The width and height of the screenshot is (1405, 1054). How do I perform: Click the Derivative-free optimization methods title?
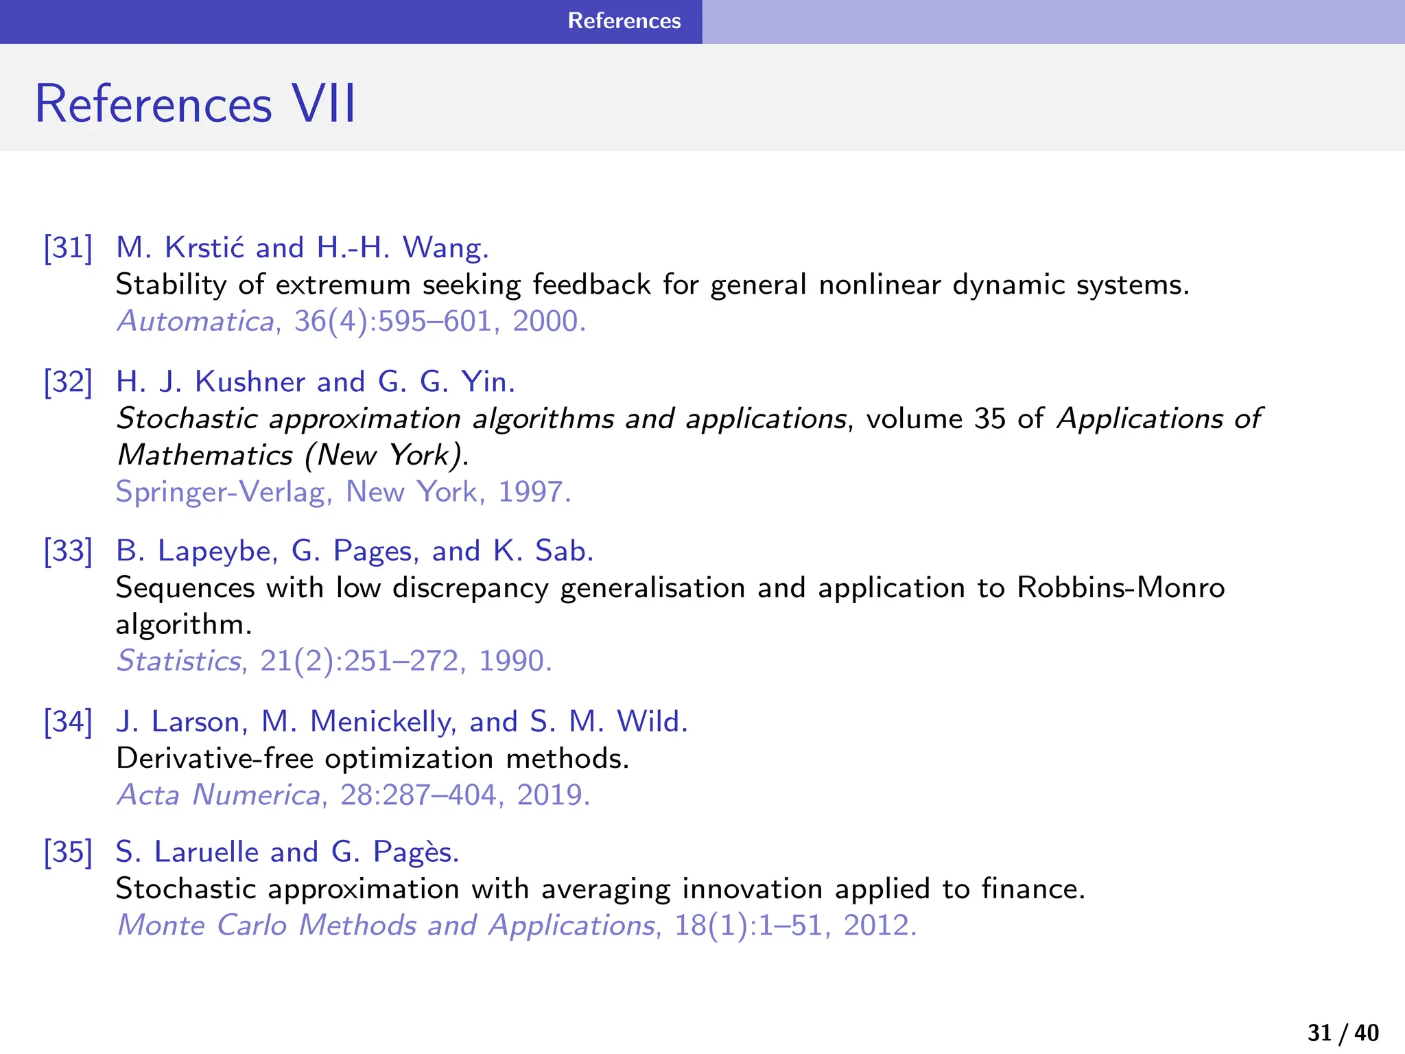pos(373,758)
